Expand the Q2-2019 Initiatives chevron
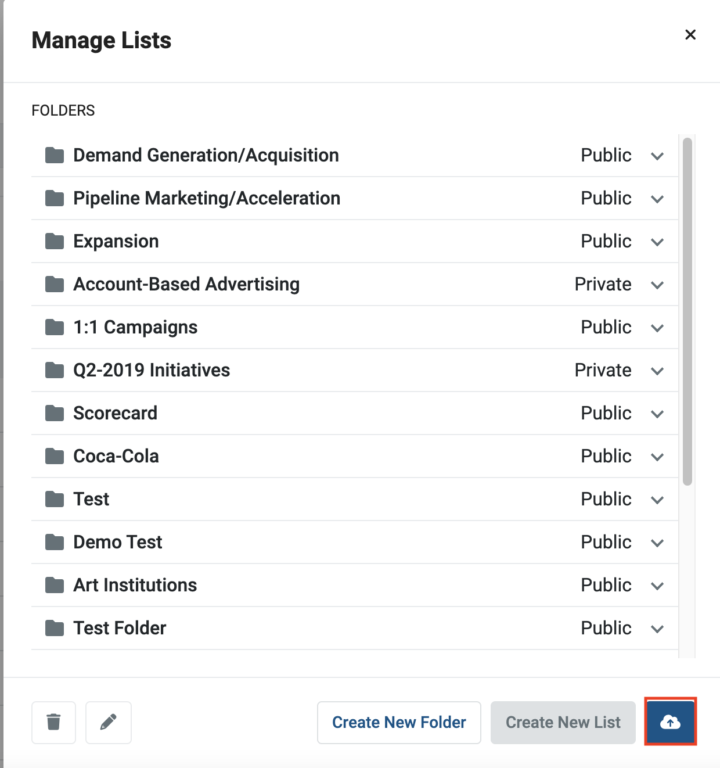Viewport: 720px width, 768px height. 657,371
